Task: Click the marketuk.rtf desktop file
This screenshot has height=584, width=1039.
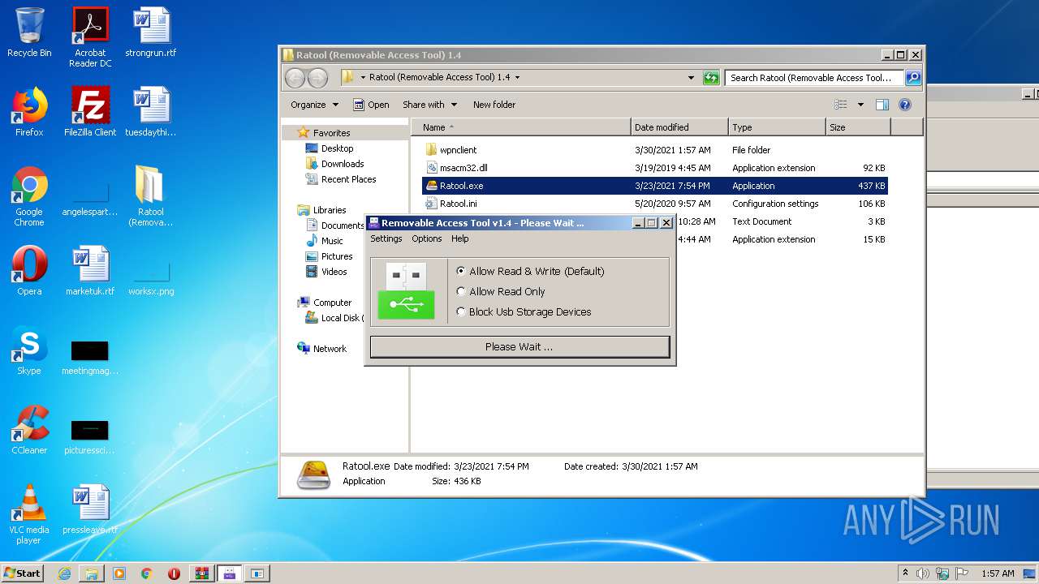Action: click(x=90, y=271)
